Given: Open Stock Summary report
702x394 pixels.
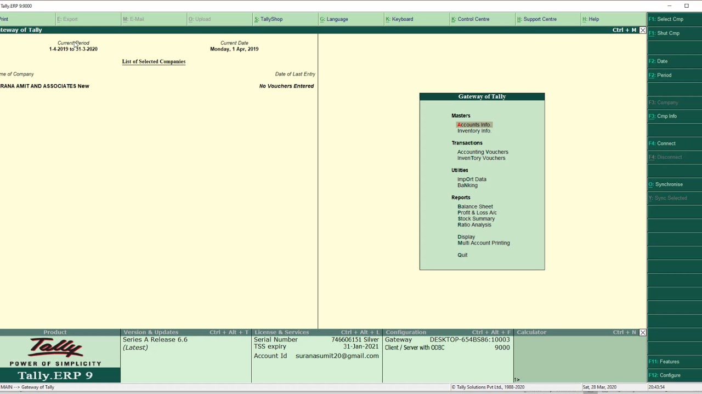Looking at the screenshot, I should pyautogui.click(x=476, y=219).
